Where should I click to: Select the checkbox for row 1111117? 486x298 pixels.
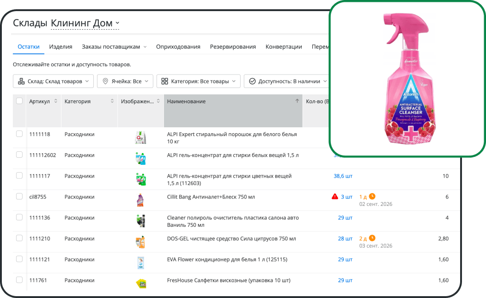(19, 175)
